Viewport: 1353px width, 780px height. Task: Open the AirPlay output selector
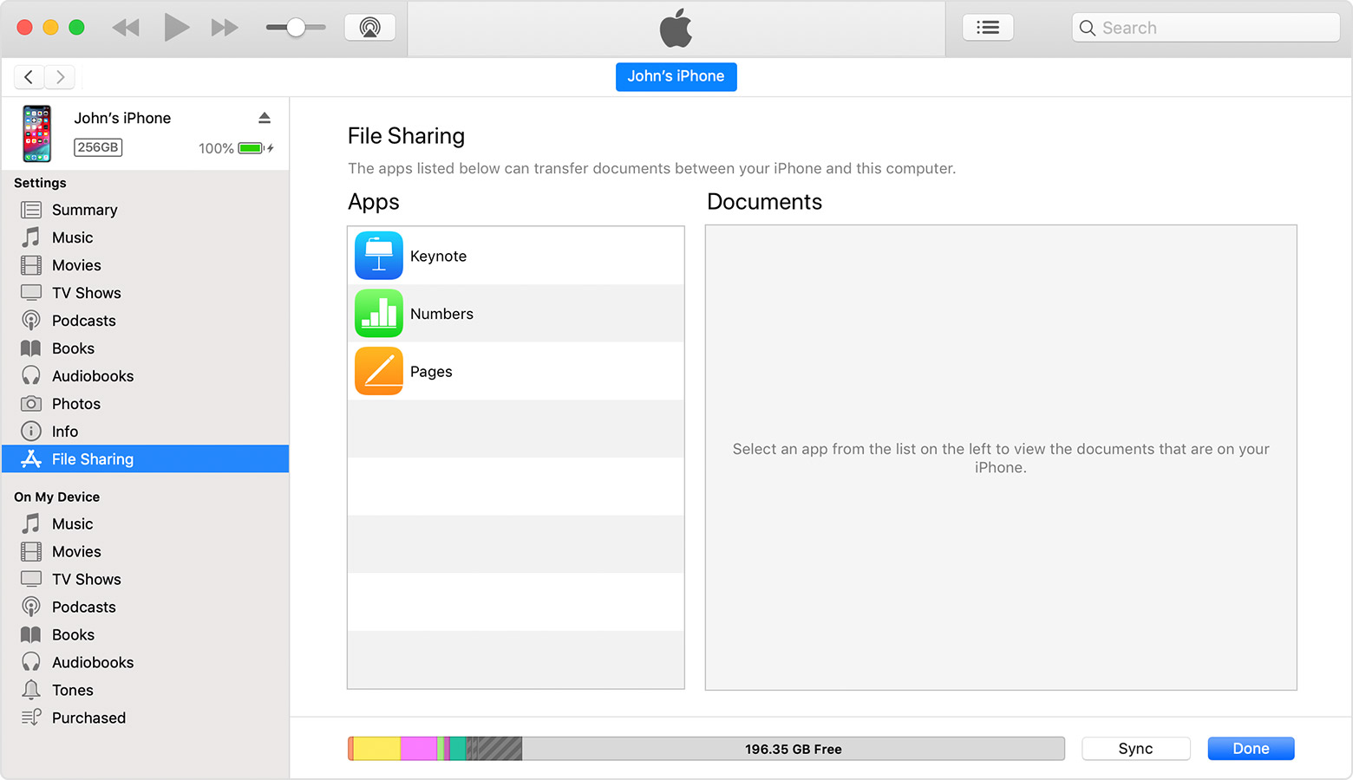pos(369,27)
